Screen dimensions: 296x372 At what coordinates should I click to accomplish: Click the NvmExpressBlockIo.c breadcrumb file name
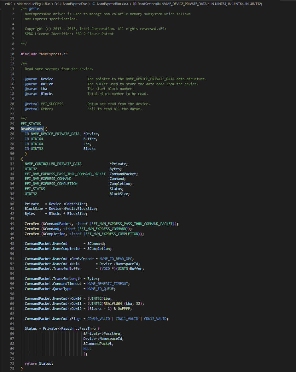click(x=113, y=4)
